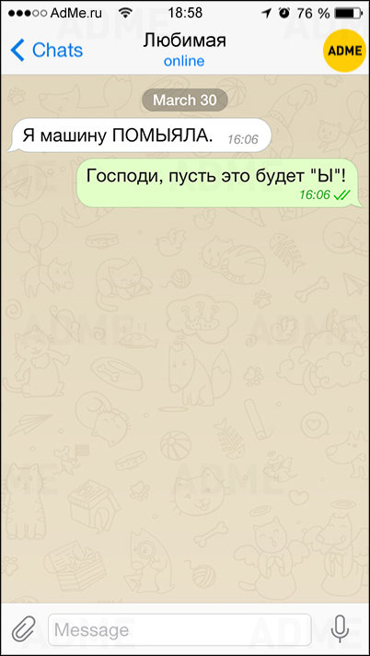This screenshot has width=370, height=656.
Task: Tap the 18:58 status bar clock
Action: (185, 13)
